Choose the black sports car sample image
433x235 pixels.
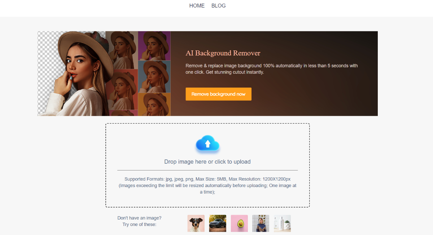click(218, 223)
